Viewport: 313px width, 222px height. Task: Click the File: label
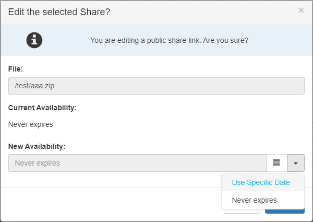pyautogui.click(x=16, y=68)
